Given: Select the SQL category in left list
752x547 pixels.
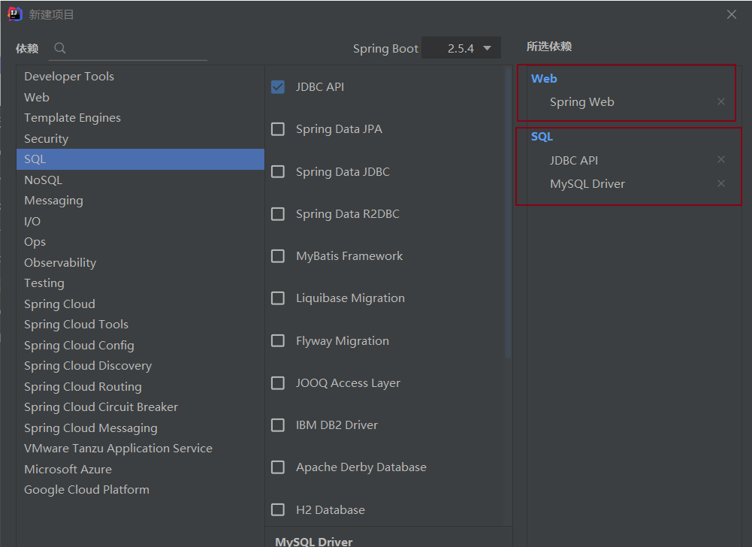Looking at the screenshot, I should [x=140, y=159].
